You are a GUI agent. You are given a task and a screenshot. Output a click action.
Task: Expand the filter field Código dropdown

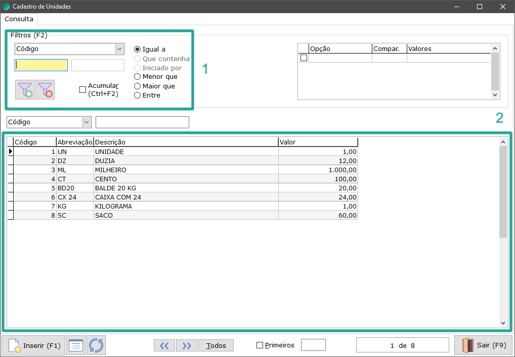click(119, 49)
